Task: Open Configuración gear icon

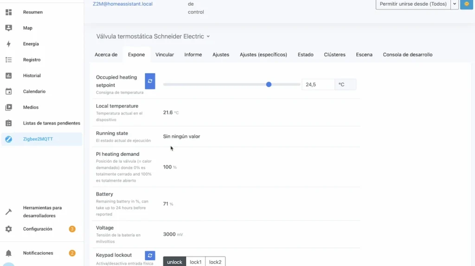Action: (x=8, y=229)
